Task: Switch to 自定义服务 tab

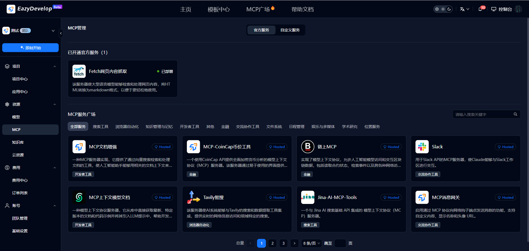Action: [x=290, y=30]
